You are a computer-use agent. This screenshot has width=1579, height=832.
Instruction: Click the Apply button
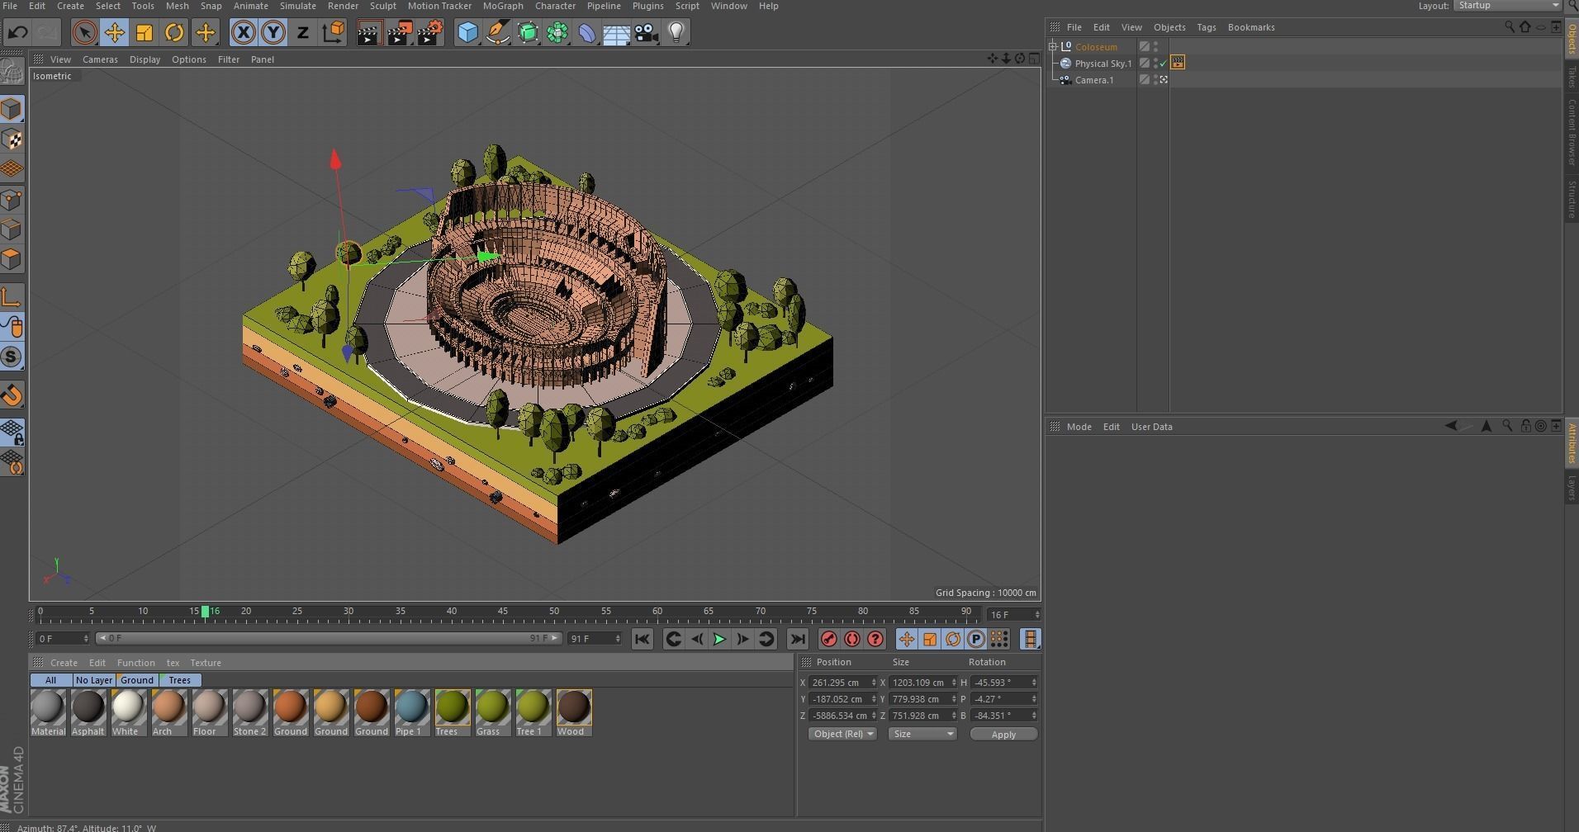[x=1003, y=735]
